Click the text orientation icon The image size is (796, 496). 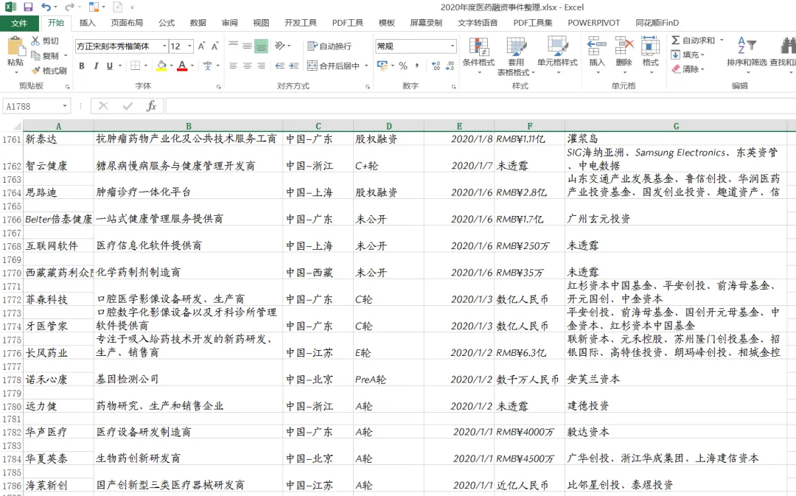[x=280, y=46]
